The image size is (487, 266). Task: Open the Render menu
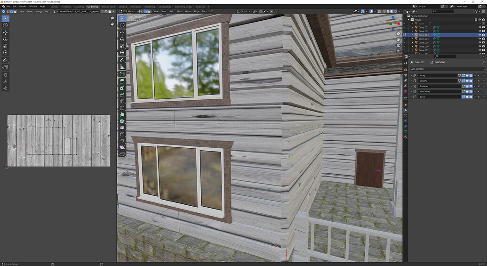click(23, 6)
